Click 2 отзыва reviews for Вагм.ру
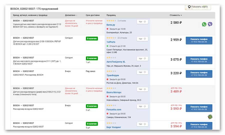Screen dimensions: 225x135 coord(121,21)
